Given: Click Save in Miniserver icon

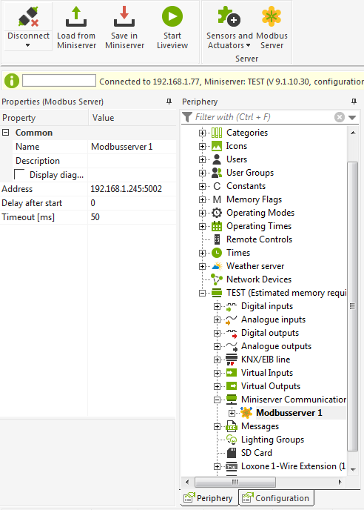Looking at the screenshot, I should point(124,16).
